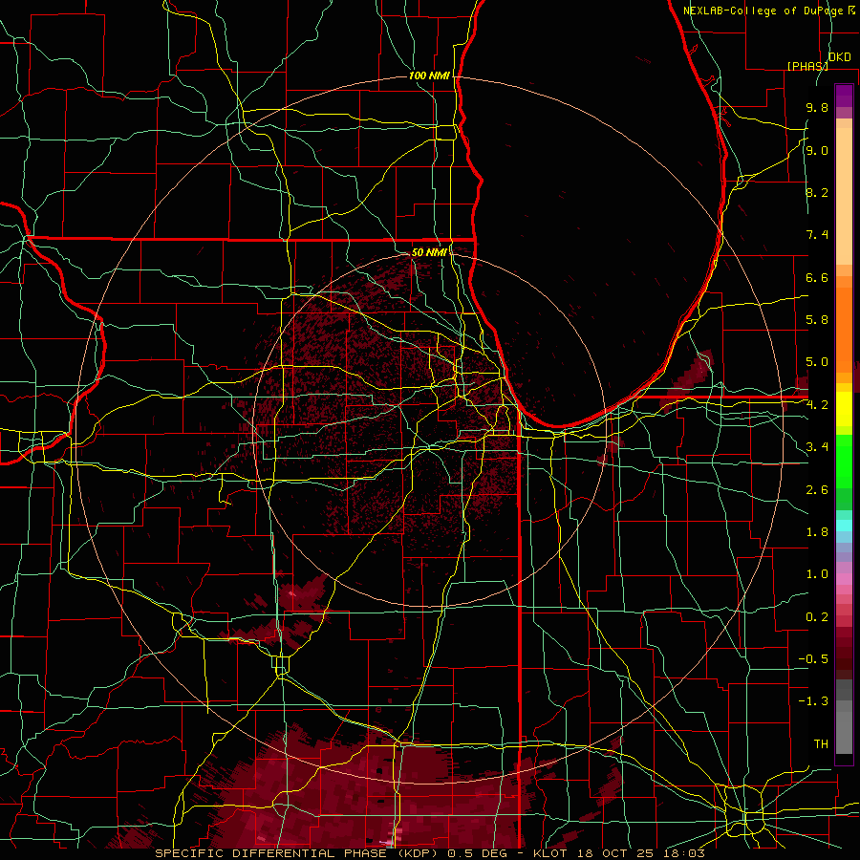The height and width of the screenshot is (860, 860).
Task: Click the 4.2 scale value
Action: [x=817, y=405]
